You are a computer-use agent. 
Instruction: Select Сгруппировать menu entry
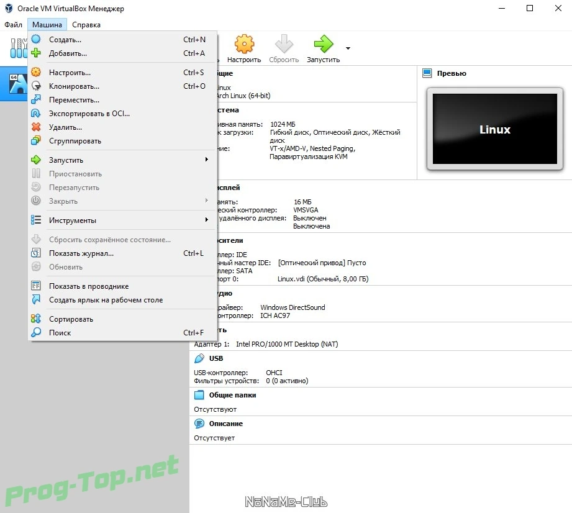pos(122,141)
